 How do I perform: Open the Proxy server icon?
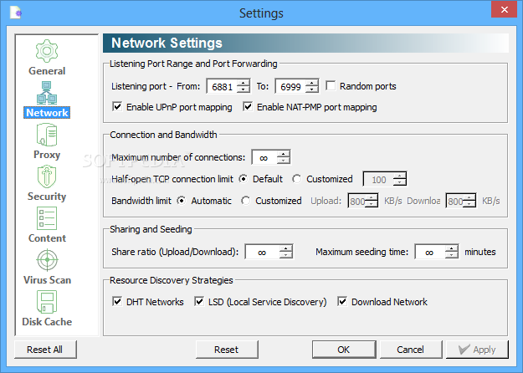tap(47, 135)
